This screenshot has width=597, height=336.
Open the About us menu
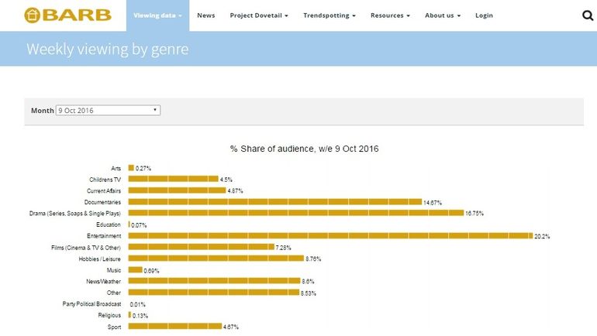[442, 15]
